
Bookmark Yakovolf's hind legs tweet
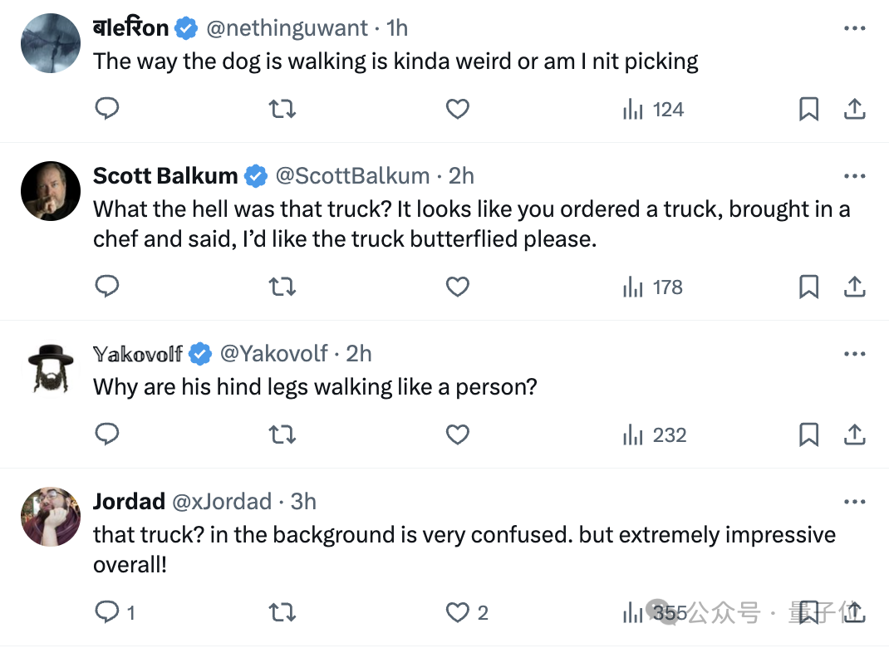pyautogui.click(x=808, y=434)
